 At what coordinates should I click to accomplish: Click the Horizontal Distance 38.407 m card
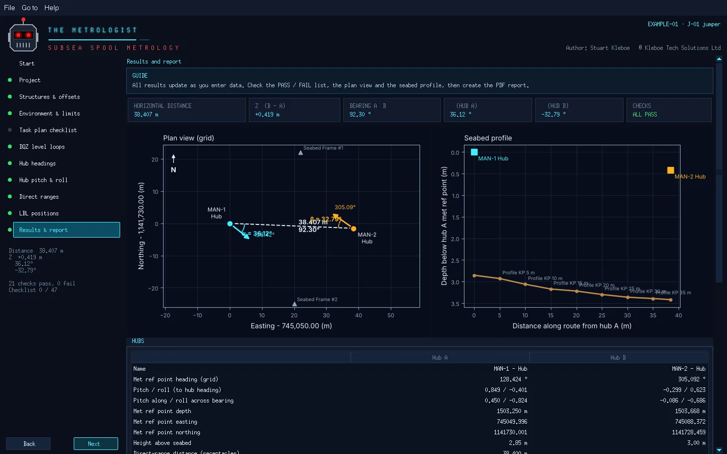(x=187, y=110)
